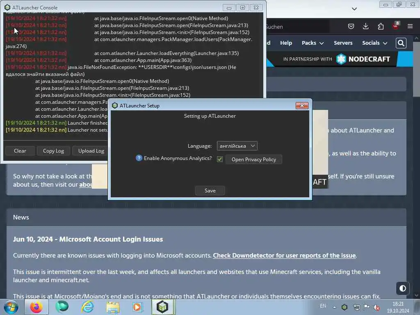Click the page scroll-down arrow at bottom right
Viewport: 420px width, 315px height.
[416, 295]
